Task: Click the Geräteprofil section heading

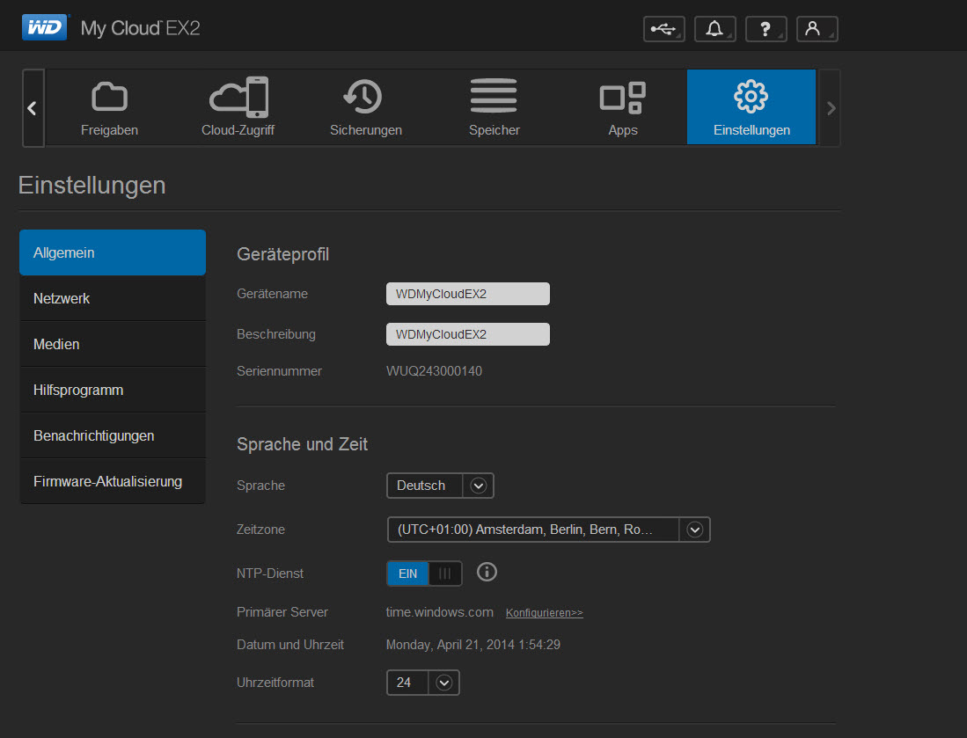Action: [x=283, y=254]
